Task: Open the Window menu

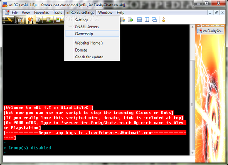Action: 105,12
